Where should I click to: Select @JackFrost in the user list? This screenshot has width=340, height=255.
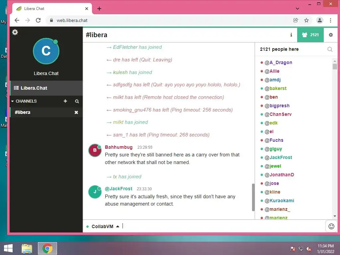point(278,157)
